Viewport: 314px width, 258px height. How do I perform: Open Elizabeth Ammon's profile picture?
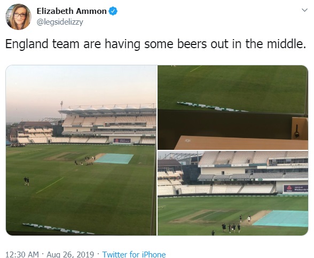pyautogui.click(x=18, y=17)
